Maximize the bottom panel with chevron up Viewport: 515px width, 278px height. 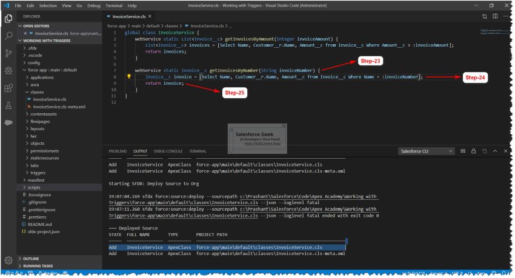tap(495, 151)
